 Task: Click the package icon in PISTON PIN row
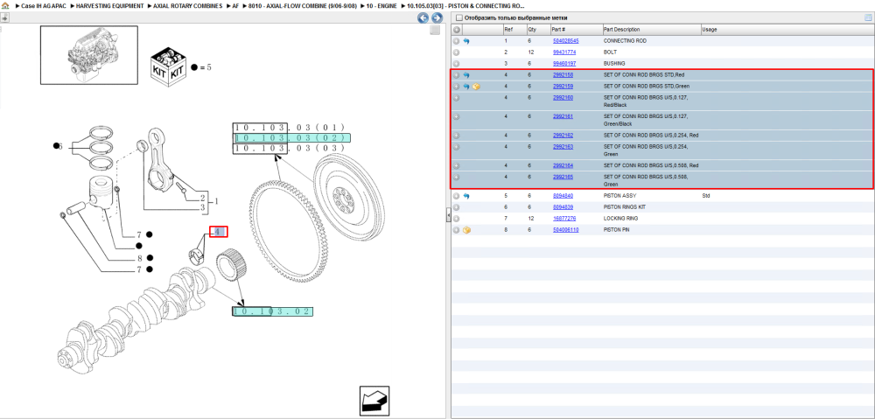[466, 230]
